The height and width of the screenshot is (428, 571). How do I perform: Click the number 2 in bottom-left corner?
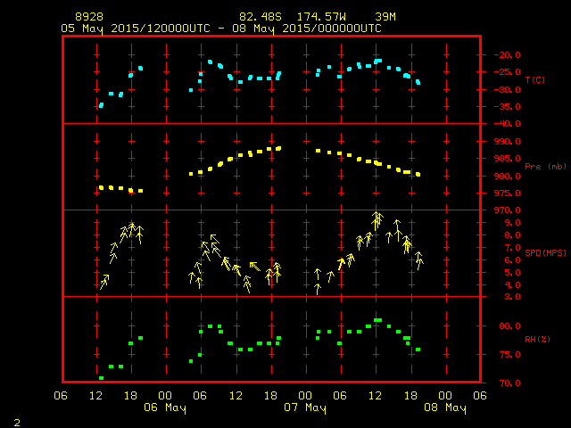(x=16, y=421)
